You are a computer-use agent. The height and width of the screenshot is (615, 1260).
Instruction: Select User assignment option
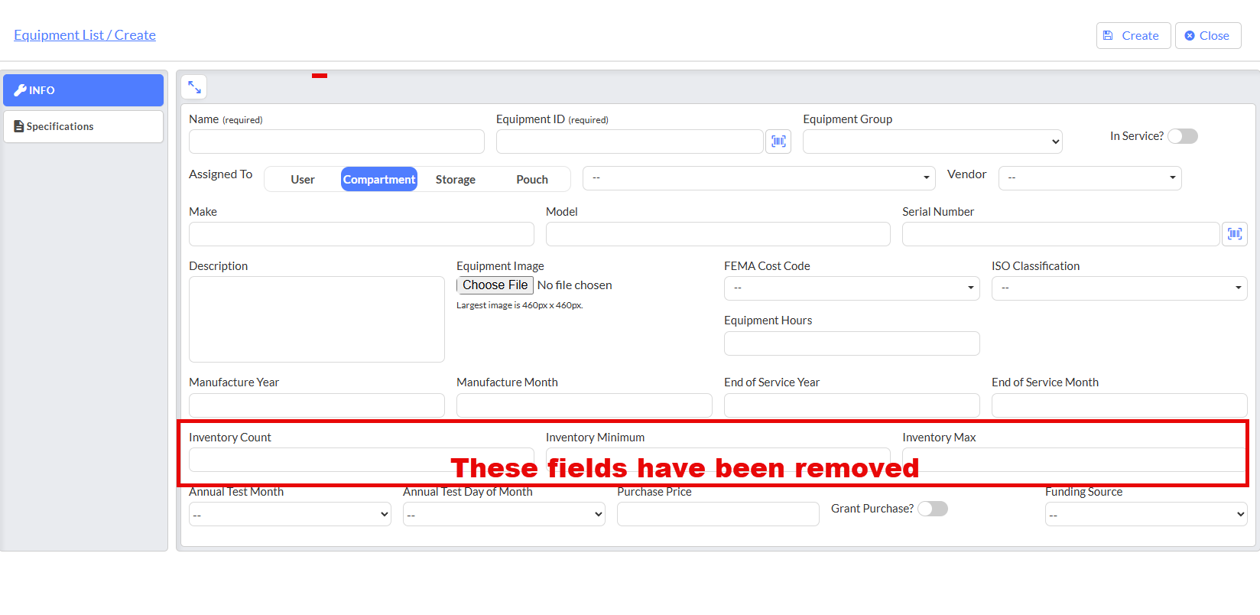point(303,179)
